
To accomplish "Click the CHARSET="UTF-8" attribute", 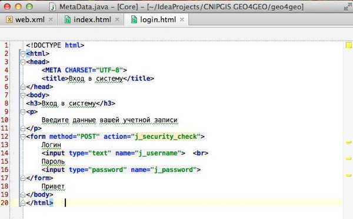I will 94,70.
